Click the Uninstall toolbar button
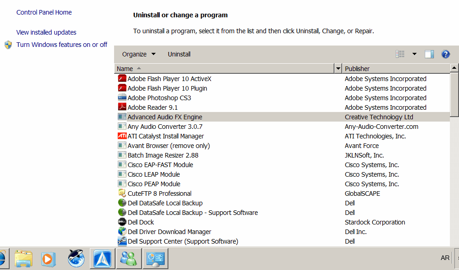 coord(179,54)
